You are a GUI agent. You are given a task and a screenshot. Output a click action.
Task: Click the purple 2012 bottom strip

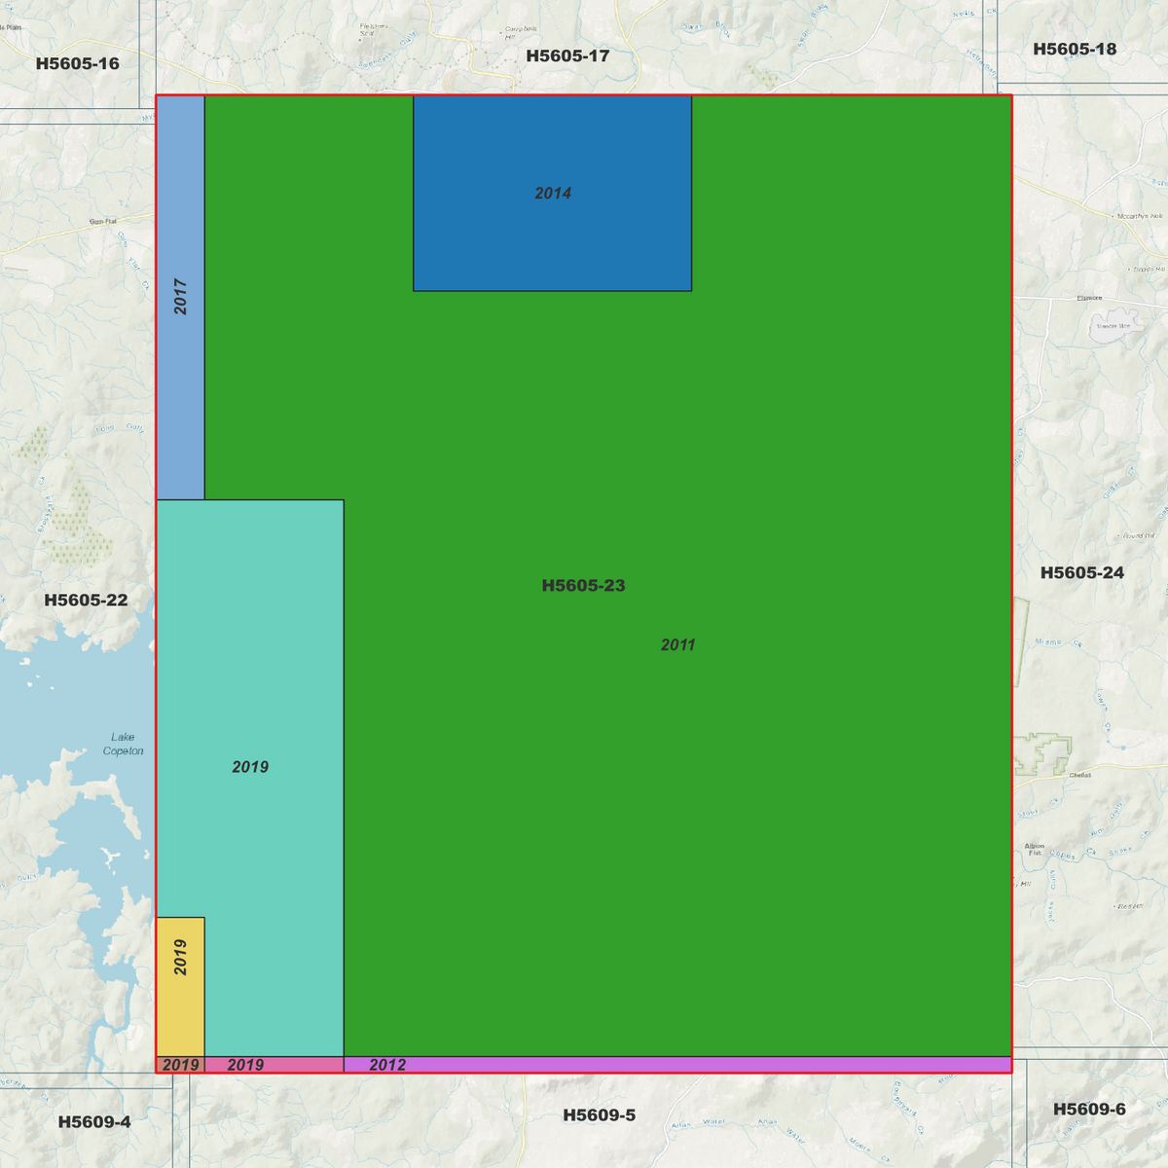click(x=677, y=1065)
